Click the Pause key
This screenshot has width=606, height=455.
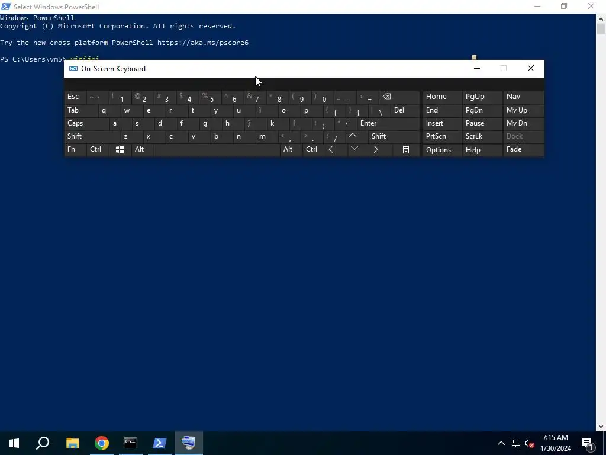[482, 123]
